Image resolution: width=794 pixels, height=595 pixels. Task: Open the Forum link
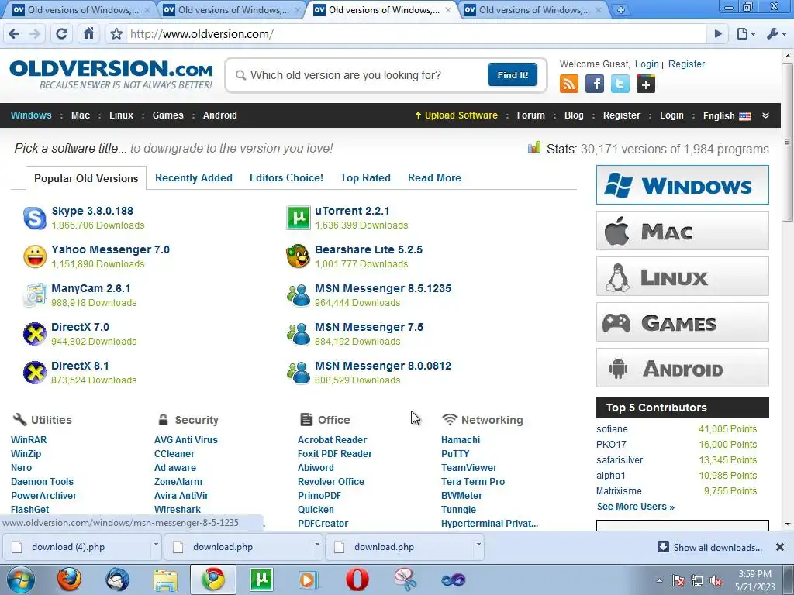pyautogui.click(x=530, y=115)
